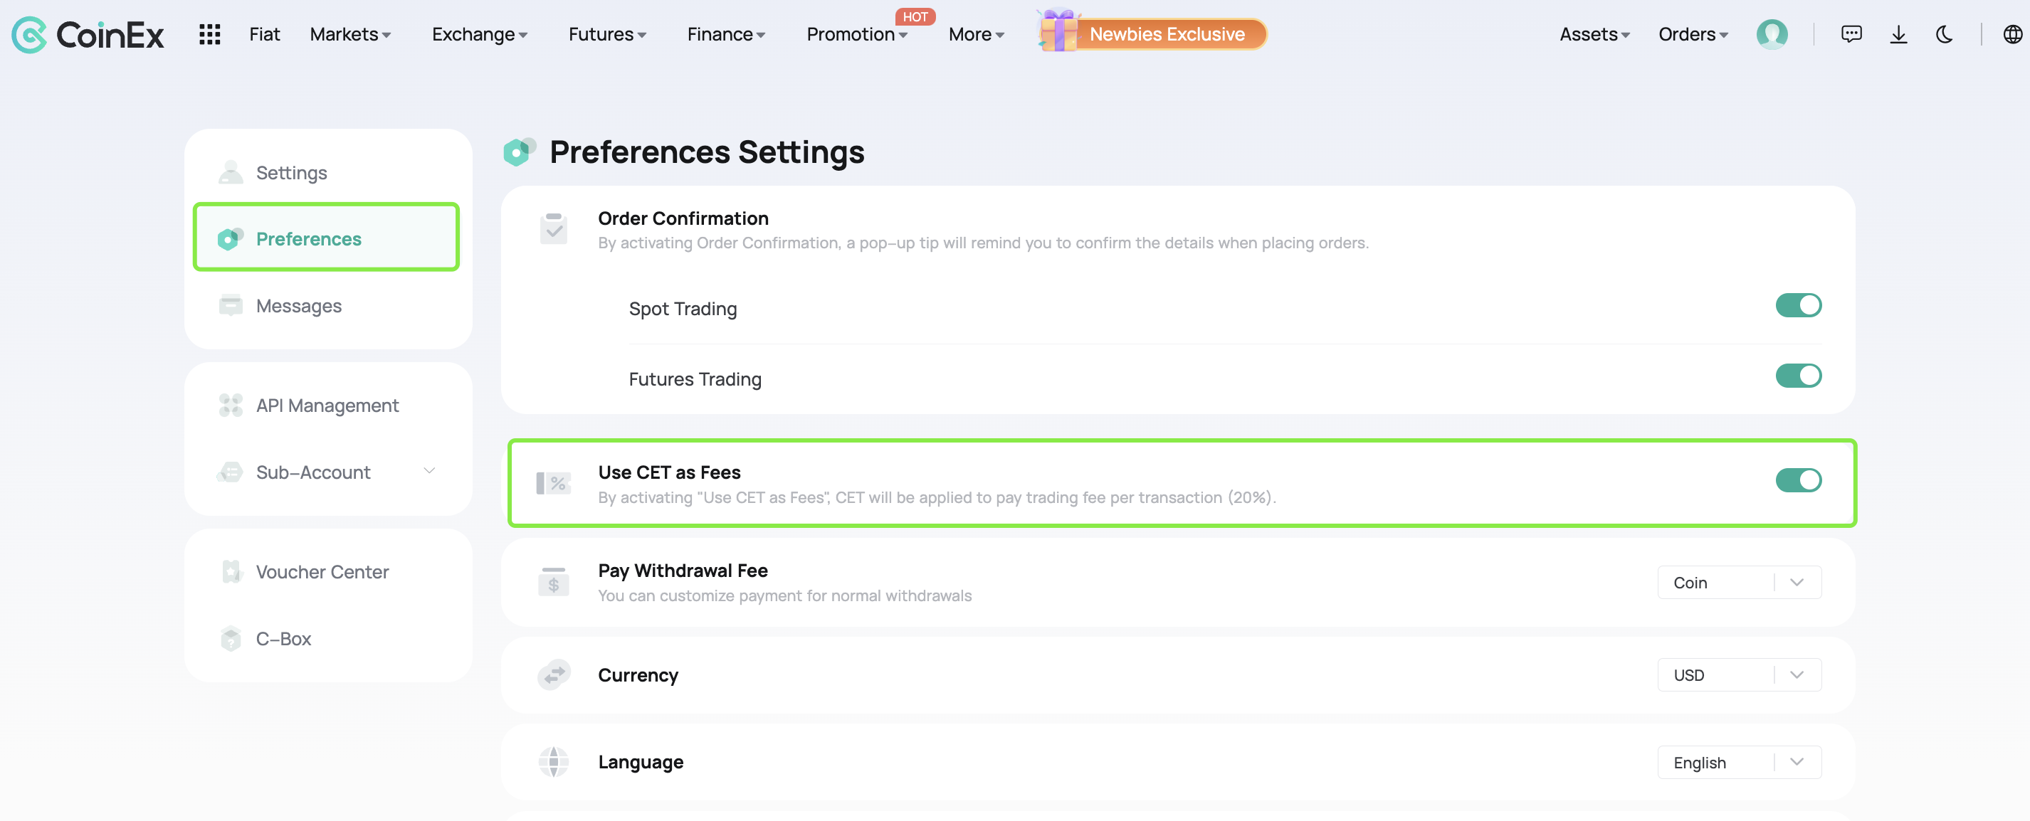
Task: Click the C-Box cube icon
Action: (x=230, y=638)
